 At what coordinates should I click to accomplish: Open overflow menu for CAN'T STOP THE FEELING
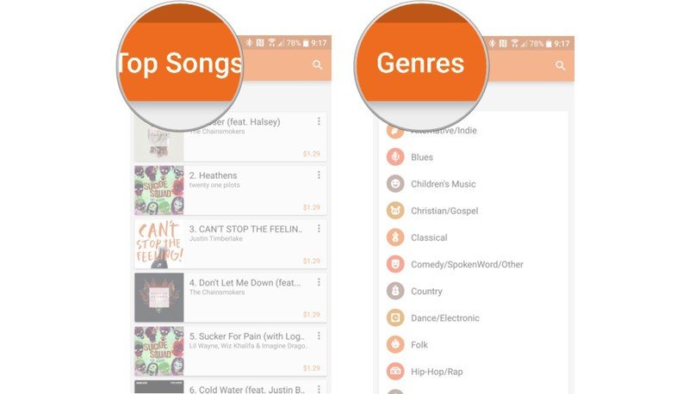click(x=319, y=229)
